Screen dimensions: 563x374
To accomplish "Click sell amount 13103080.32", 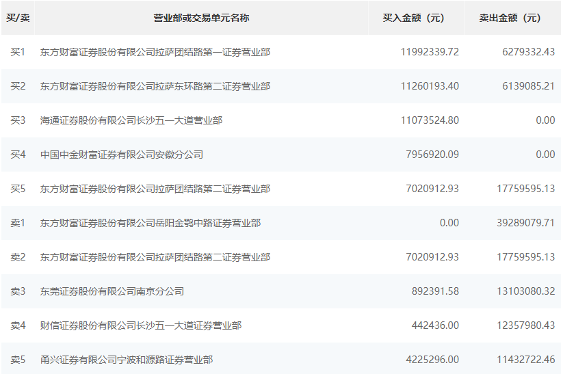I will point(526,291).
